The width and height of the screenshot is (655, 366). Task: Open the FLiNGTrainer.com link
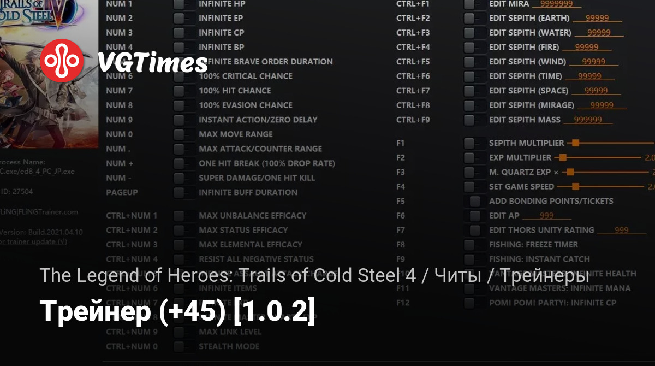coord(41,212)
